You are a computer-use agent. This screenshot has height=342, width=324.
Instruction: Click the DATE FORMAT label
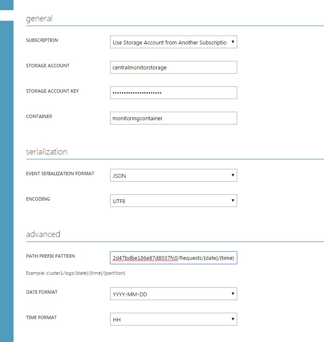(42, 292)
